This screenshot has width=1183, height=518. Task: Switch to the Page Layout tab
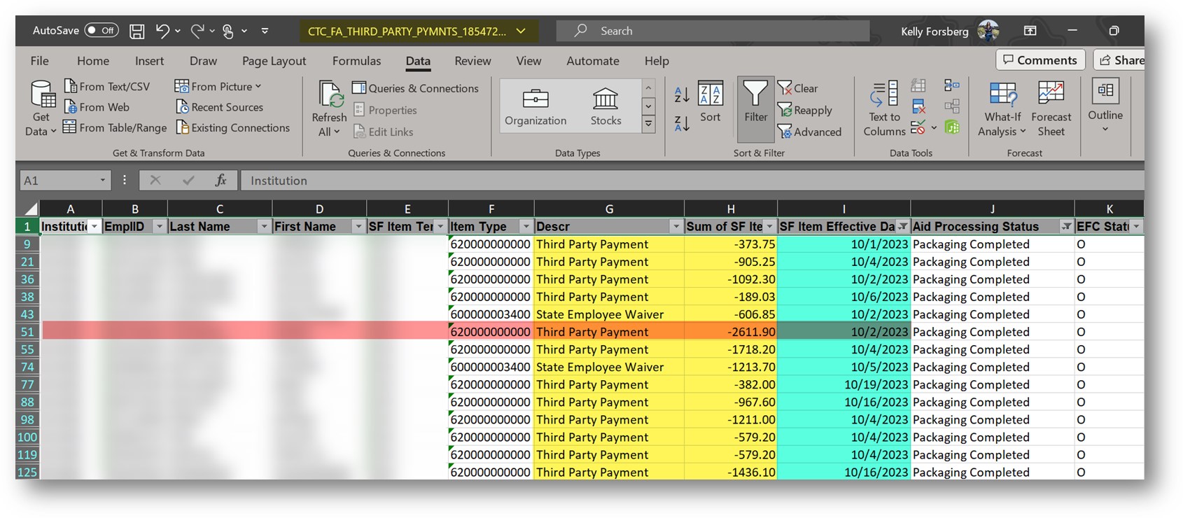click(x=274, y=61)
